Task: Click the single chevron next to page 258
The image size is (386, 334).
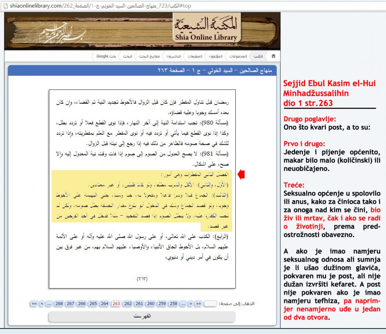Action: tap(190, 304)
